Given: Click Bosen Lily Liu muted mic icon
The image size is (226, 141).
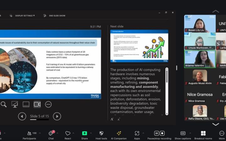Looking at the screenshot, I should pyautogui.click(x=186, y=30).
